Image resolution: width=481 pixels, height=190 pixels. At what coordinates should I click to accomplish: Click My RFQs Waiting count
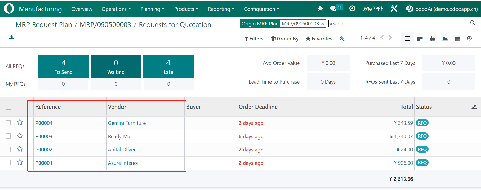click(x=116, y=84)
